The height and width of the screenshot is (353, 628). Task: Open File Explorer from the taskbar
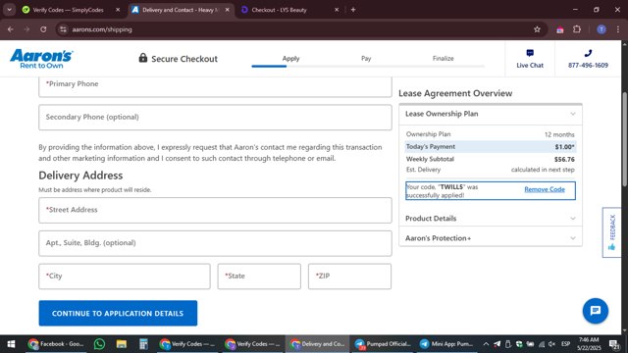(x=122, y=344)
